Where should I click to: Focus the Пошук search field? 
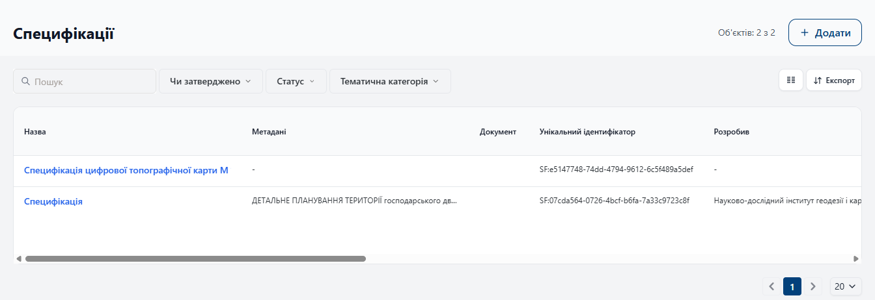point(85,82)
